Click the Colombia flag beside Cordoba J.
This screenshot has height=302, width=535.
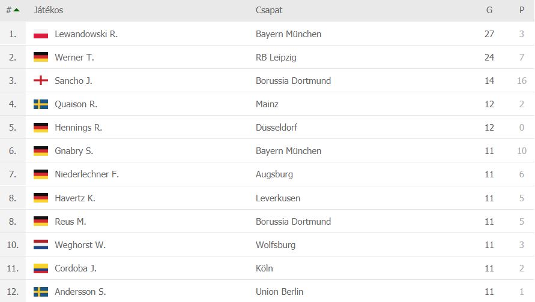click(x=41, y=268)
